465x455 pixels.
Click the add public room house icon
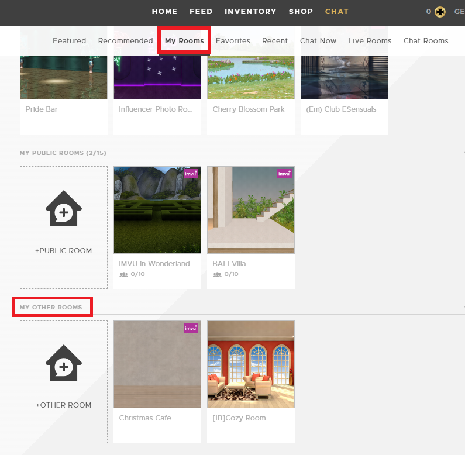64,209
